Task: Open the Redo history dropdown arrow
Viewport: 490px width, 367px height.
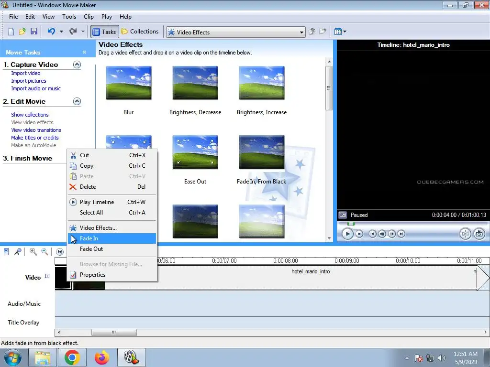Action: coord(83,32)
